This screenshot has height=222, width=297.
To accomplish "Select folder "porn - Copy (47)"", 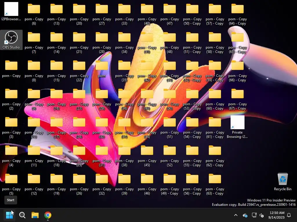I will tap(169, 14).
